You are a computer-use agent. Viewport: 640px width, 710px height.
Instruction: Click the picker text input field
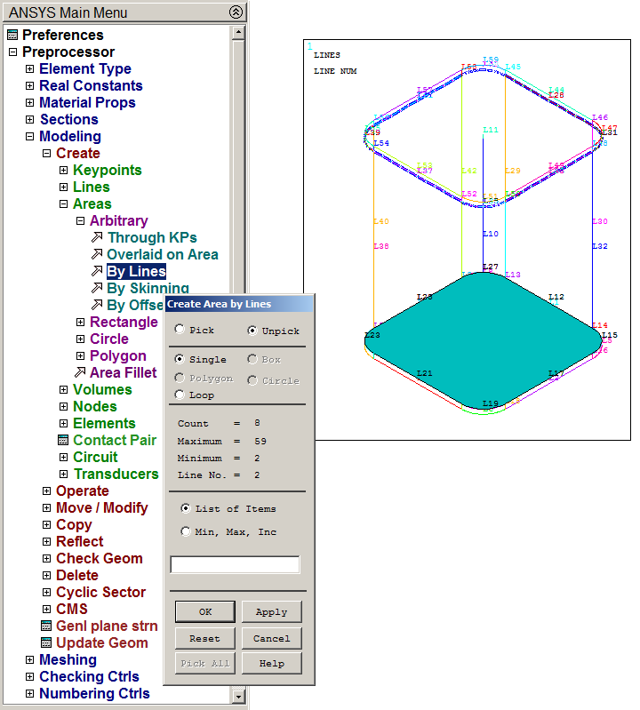[235, 564]
